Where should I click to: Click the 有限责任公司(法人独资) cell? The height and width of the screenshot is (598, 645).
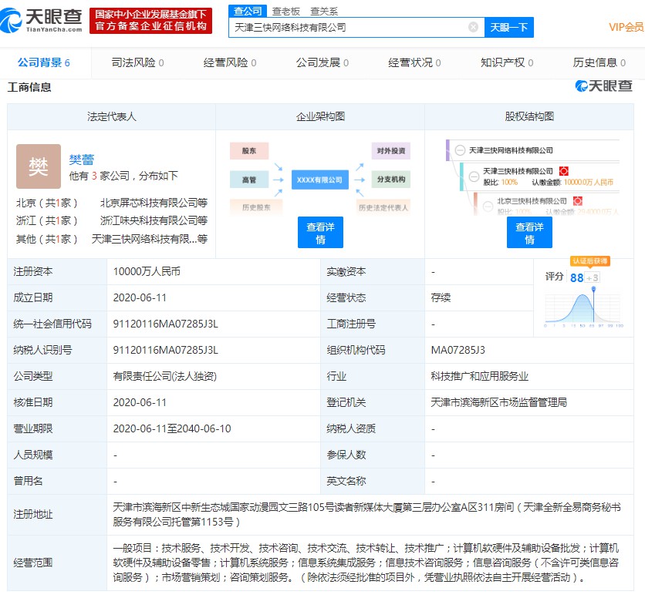coord(165,376)
